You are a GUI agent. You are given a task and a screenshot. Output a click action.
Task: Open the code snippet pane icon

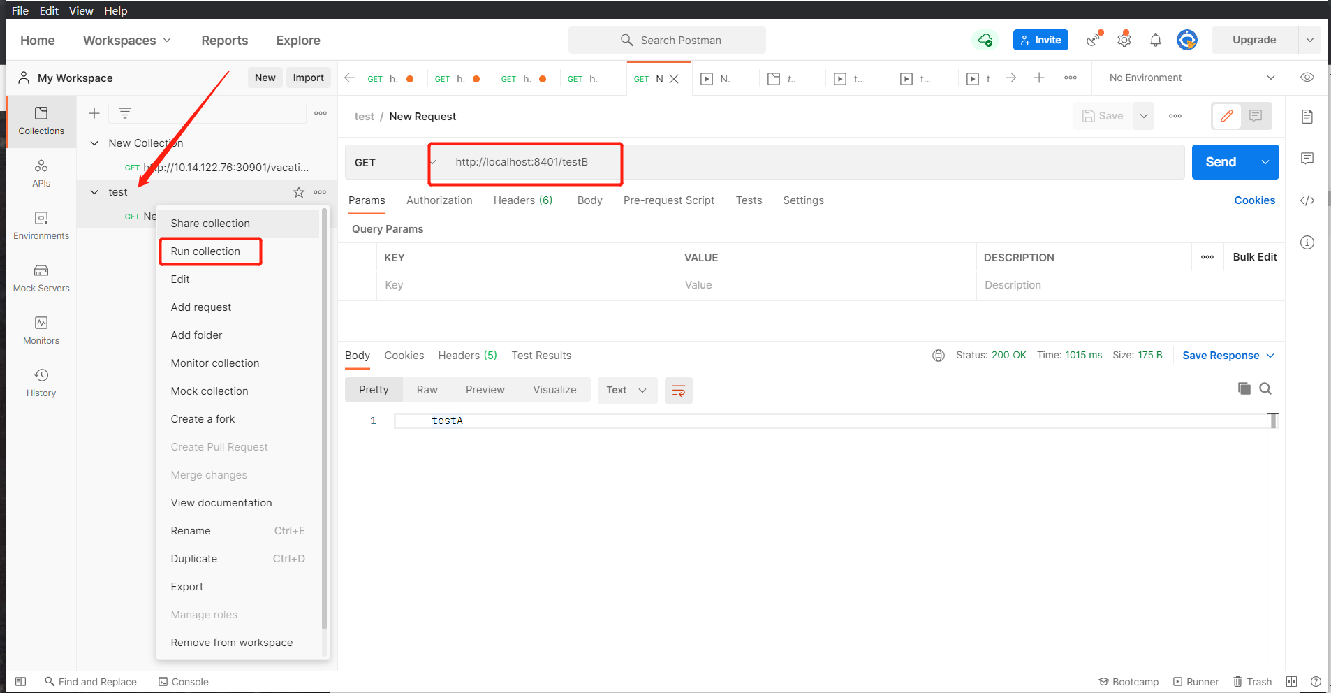(1307, 200)
